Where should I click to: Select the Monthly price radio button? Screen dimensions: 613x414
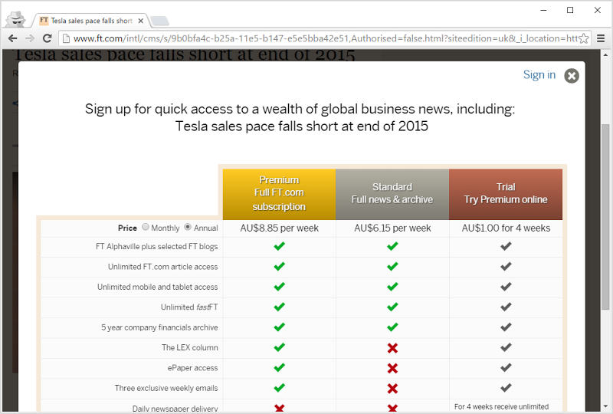tap(146, 228)
